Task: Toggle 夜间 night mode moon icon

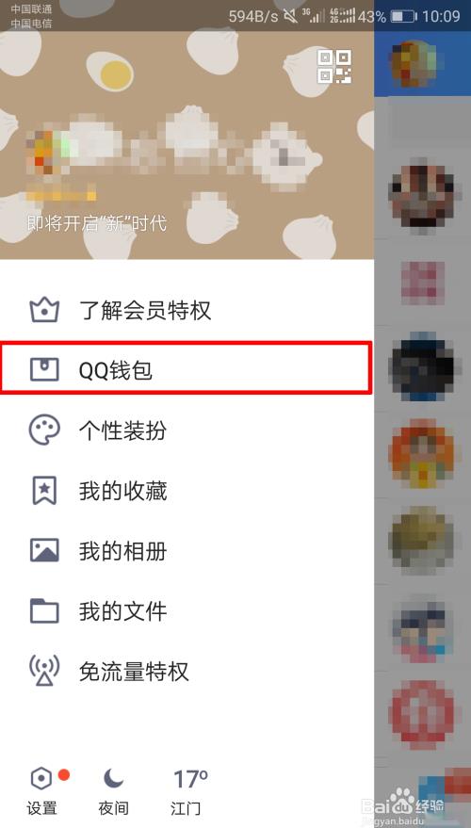Action: (114, 778)
